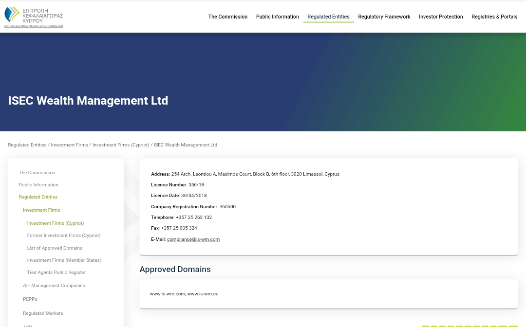The image size is (526, 327).
Task: Open PEPPs sidebar item
Action: [x=30, y=299]
